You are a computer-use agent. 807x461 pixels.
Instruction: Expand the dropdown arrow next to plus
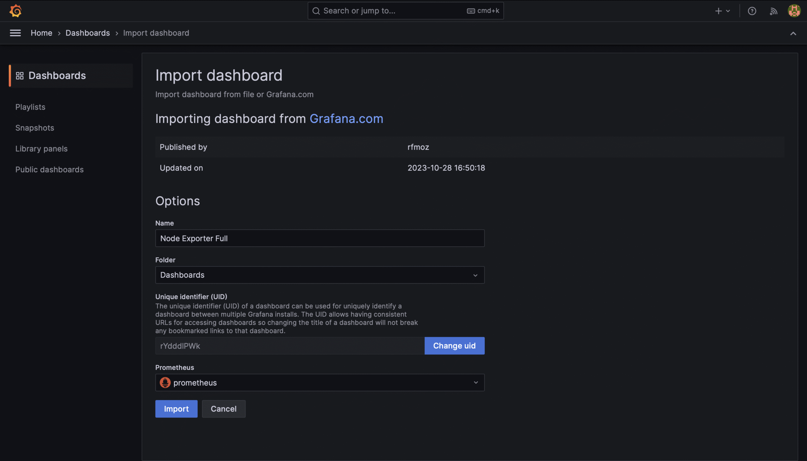[x=728, y=11]
